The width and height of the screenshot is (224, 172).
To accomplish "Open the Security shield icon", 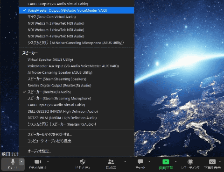I will click(x=83, y=162).
